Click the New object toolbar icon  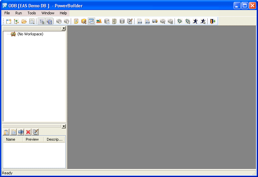(x=9, y=21)
